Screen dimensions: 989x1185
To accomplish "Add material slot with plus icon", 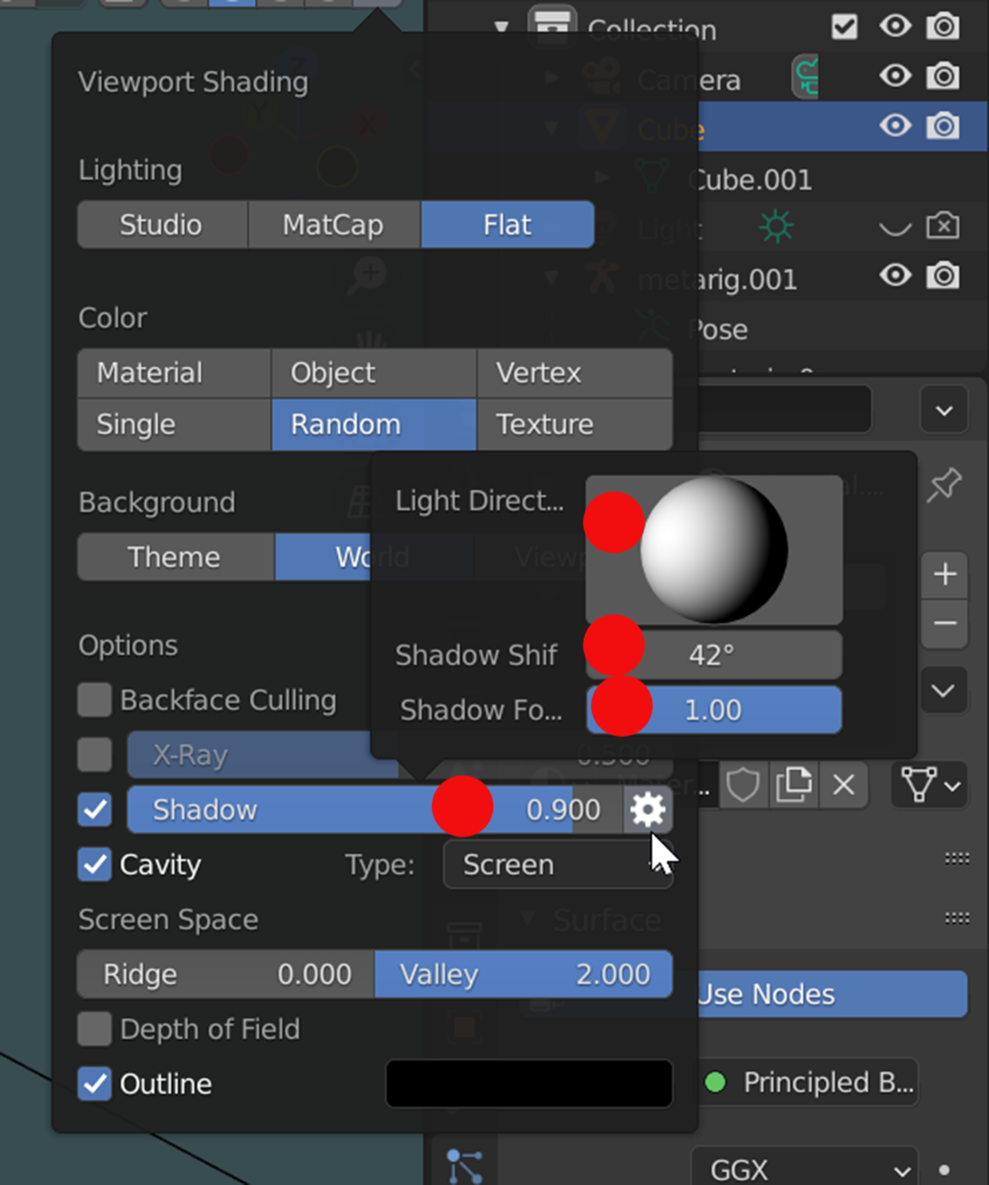I will tap(945, 574).
